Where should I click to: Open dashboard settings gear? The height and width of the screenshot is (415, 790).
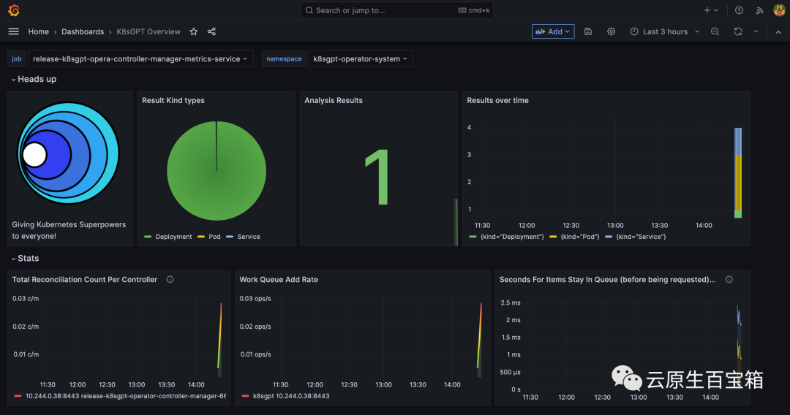pyautogui.click(x=612, y=31)
